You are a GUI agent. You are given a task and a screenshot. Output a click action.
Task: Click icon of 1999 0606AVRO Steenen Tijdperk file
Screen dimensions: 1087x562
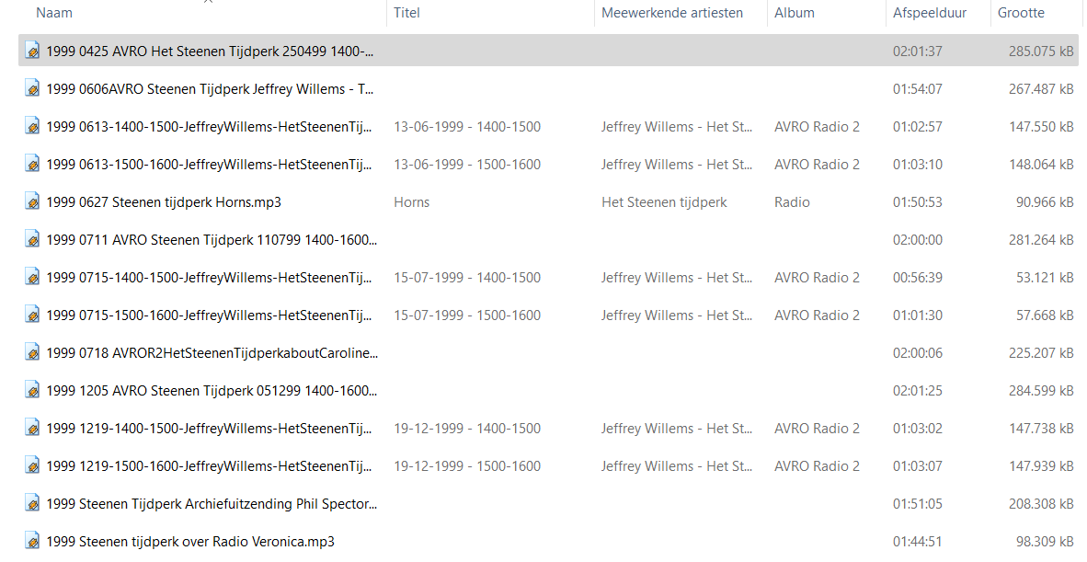coord(32,88)
